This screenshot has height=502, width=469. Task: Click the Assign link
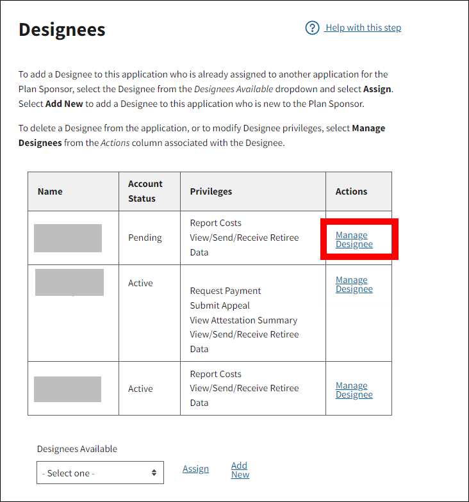pyautogui.click(x=195, y=469)
